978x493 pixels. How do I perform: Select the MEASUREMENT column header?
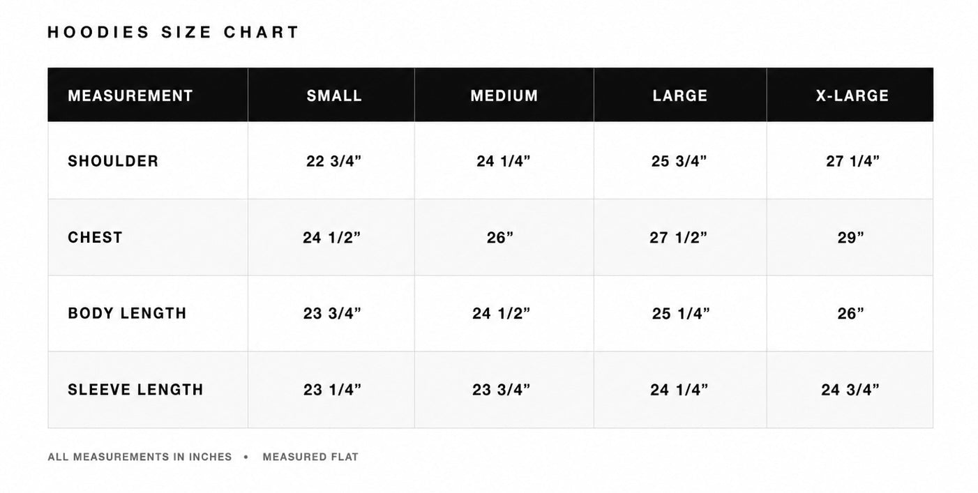(130, 96)
